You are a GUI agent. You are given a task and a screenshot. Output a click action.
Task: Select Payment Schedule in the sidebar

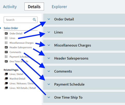(x=19, y=57)
